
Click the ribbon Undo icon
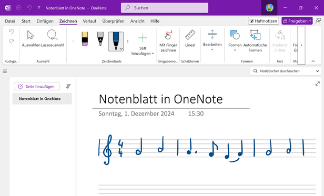coord(12,32)
